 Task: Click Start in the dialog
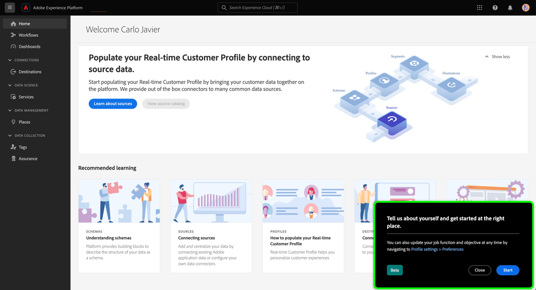pyautogui.click(x=508, y=270)
